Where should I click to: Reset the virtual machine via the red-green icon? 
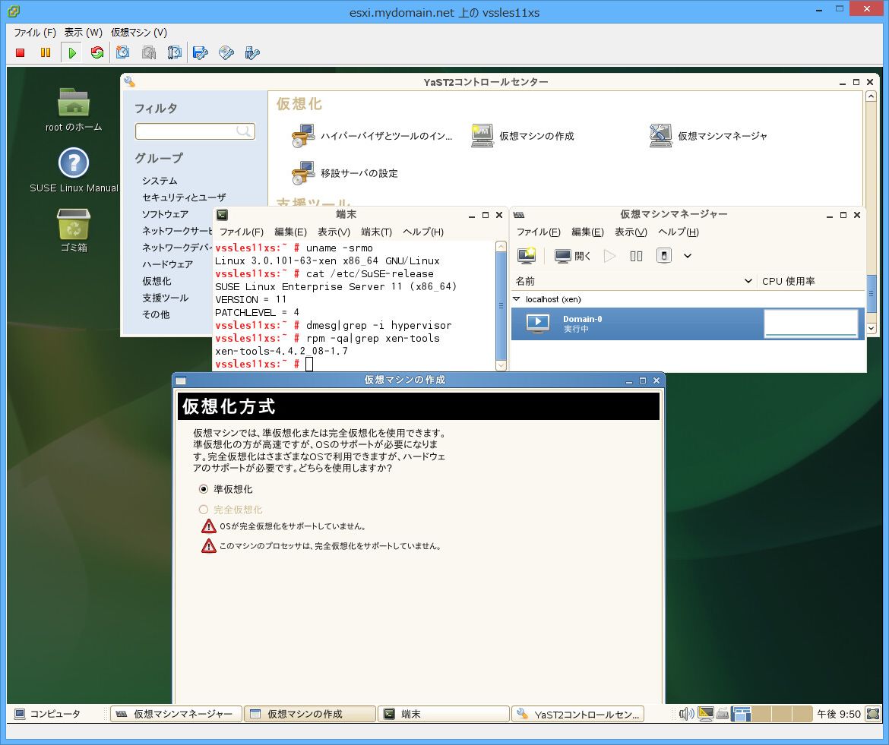pos(97,52)
